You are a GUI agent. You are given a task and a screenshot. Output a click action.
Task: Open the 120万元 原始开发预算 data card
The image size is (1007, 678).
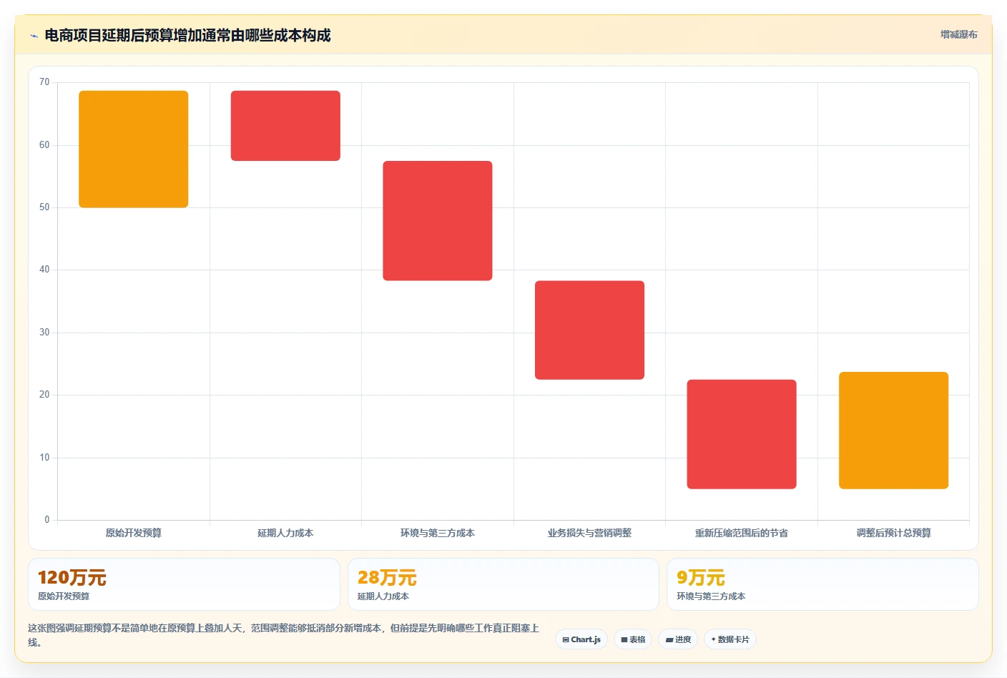184,584
